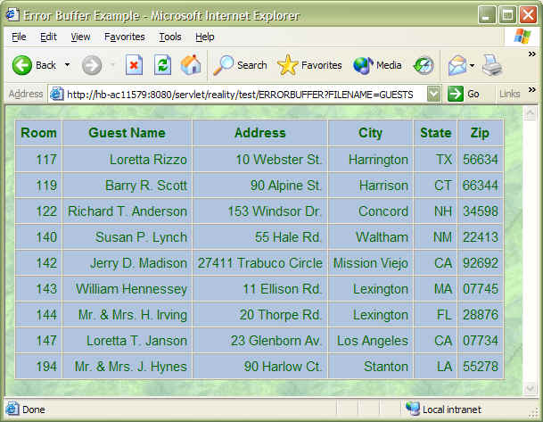Expand the address bar URL dropdown
Screen dimensions: 543x422
pos(433,94)
